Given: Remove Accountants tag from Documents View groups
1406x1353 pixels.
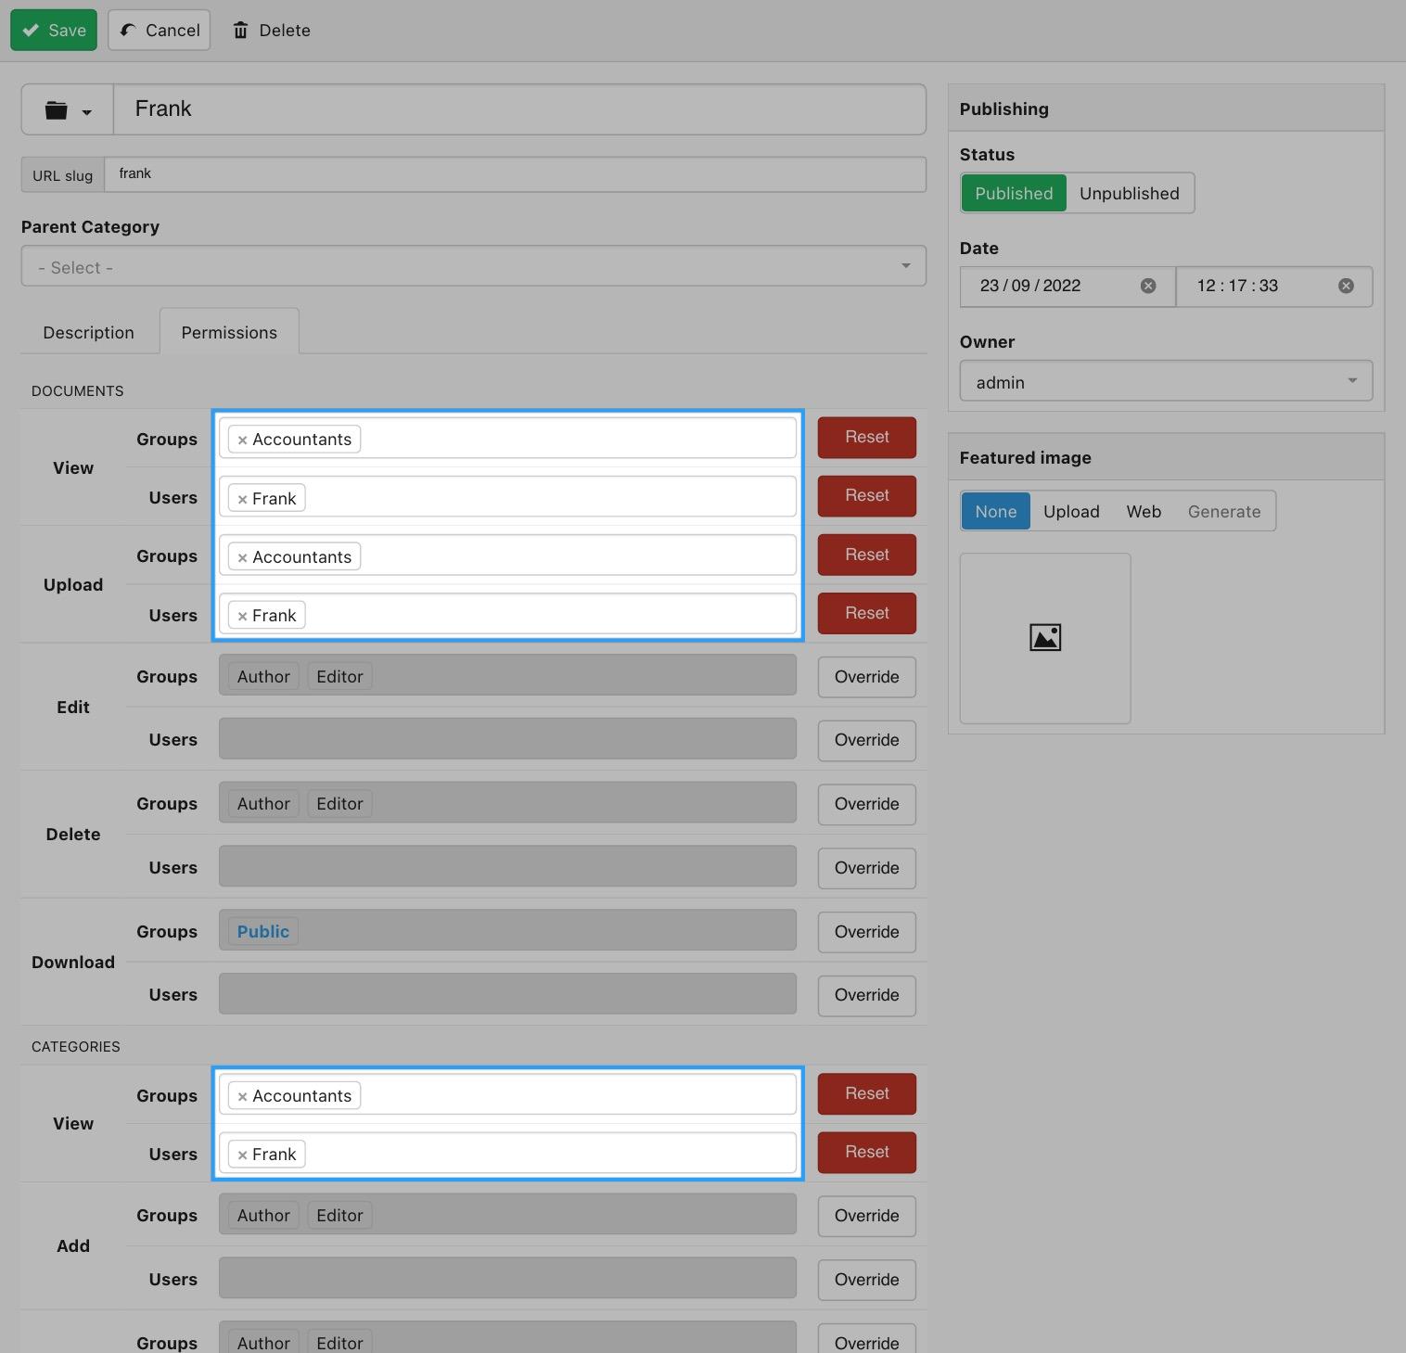Looking at the screenshot, I should click(x=242, y=440).
